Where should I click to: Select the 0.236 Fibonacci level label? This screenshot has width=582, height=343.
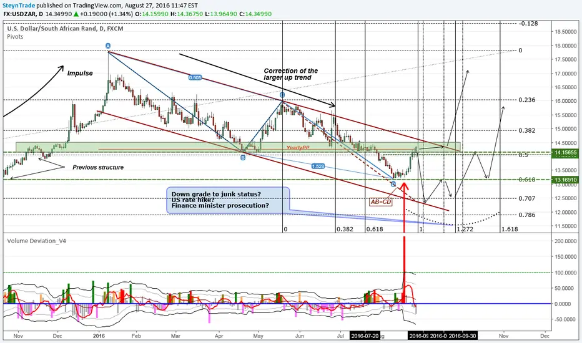[x=526, y=100]
